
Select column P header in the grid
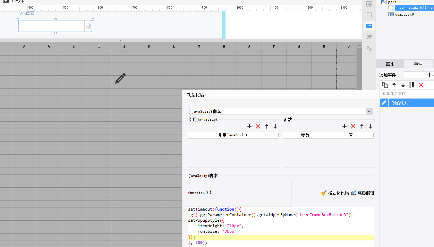274,46
